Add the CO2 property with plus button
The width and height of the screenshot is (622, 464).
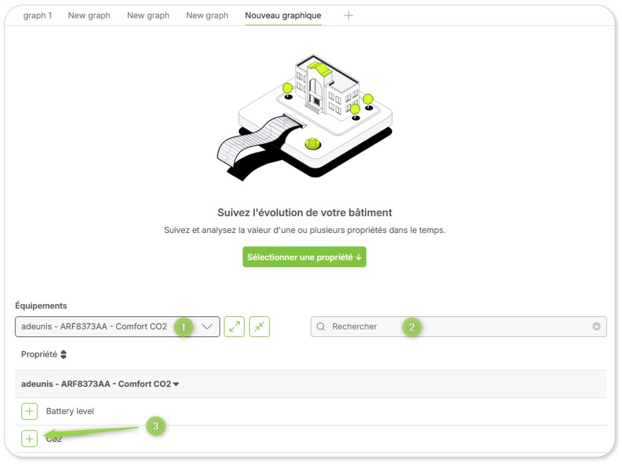pyautogui.click(x=29, y=439)
